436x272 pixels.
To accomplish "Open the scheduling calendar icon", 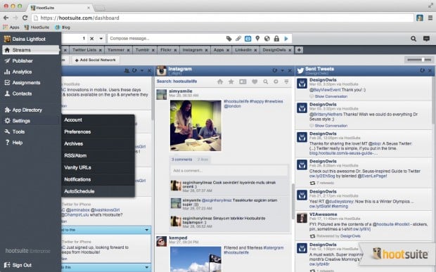I will 248,39.
